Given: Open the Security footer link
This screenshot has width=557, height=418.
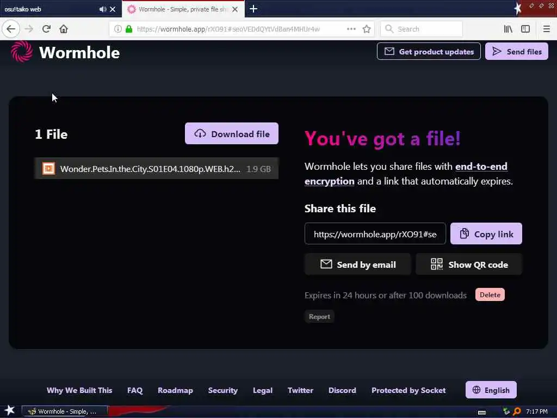Looking at the screenshot, I should pyautogui.click(x=222, y=390).
